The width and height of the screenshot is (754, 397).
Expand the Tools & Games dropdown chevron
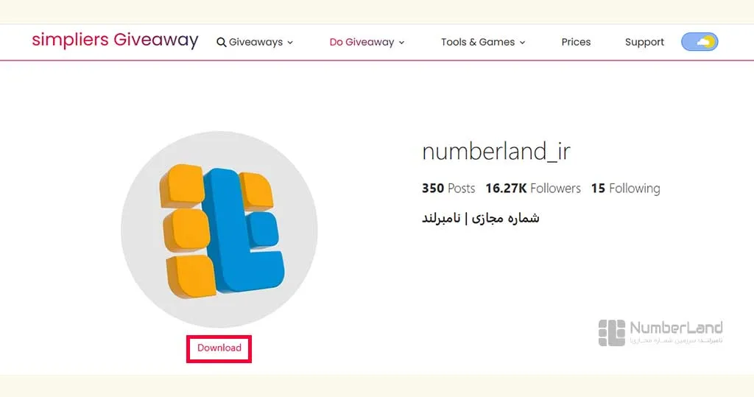pyautogui.click(x=522, y=43)
